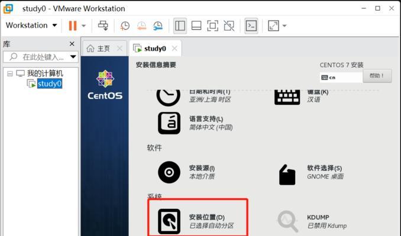Open the library search filter dropdown

73,57
